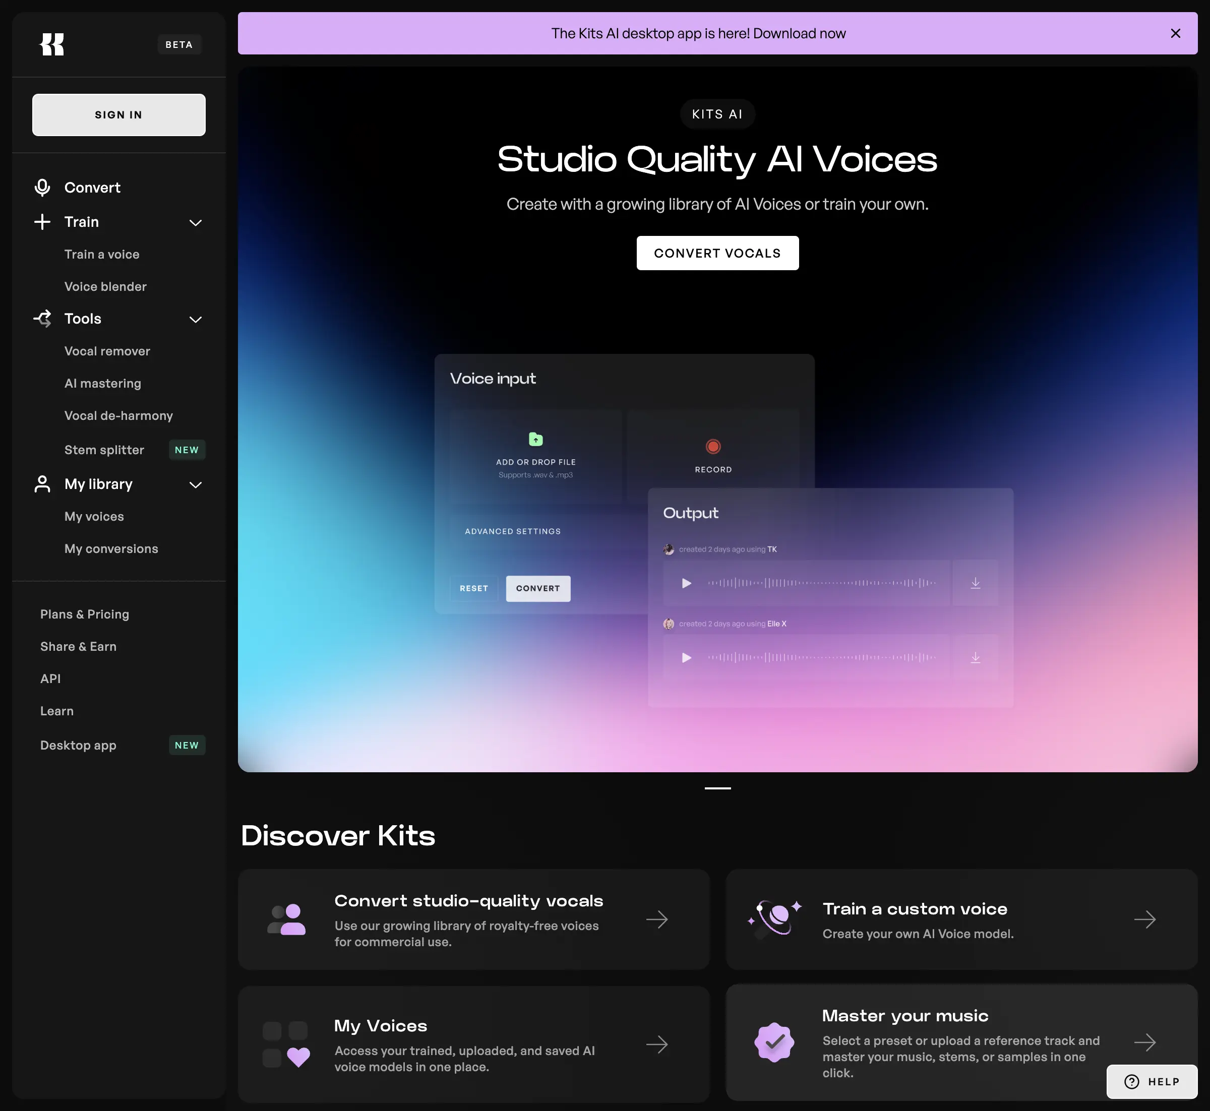The image size is (1210, 1111).
Task: Click the TK track waveform
Action: 821,583
